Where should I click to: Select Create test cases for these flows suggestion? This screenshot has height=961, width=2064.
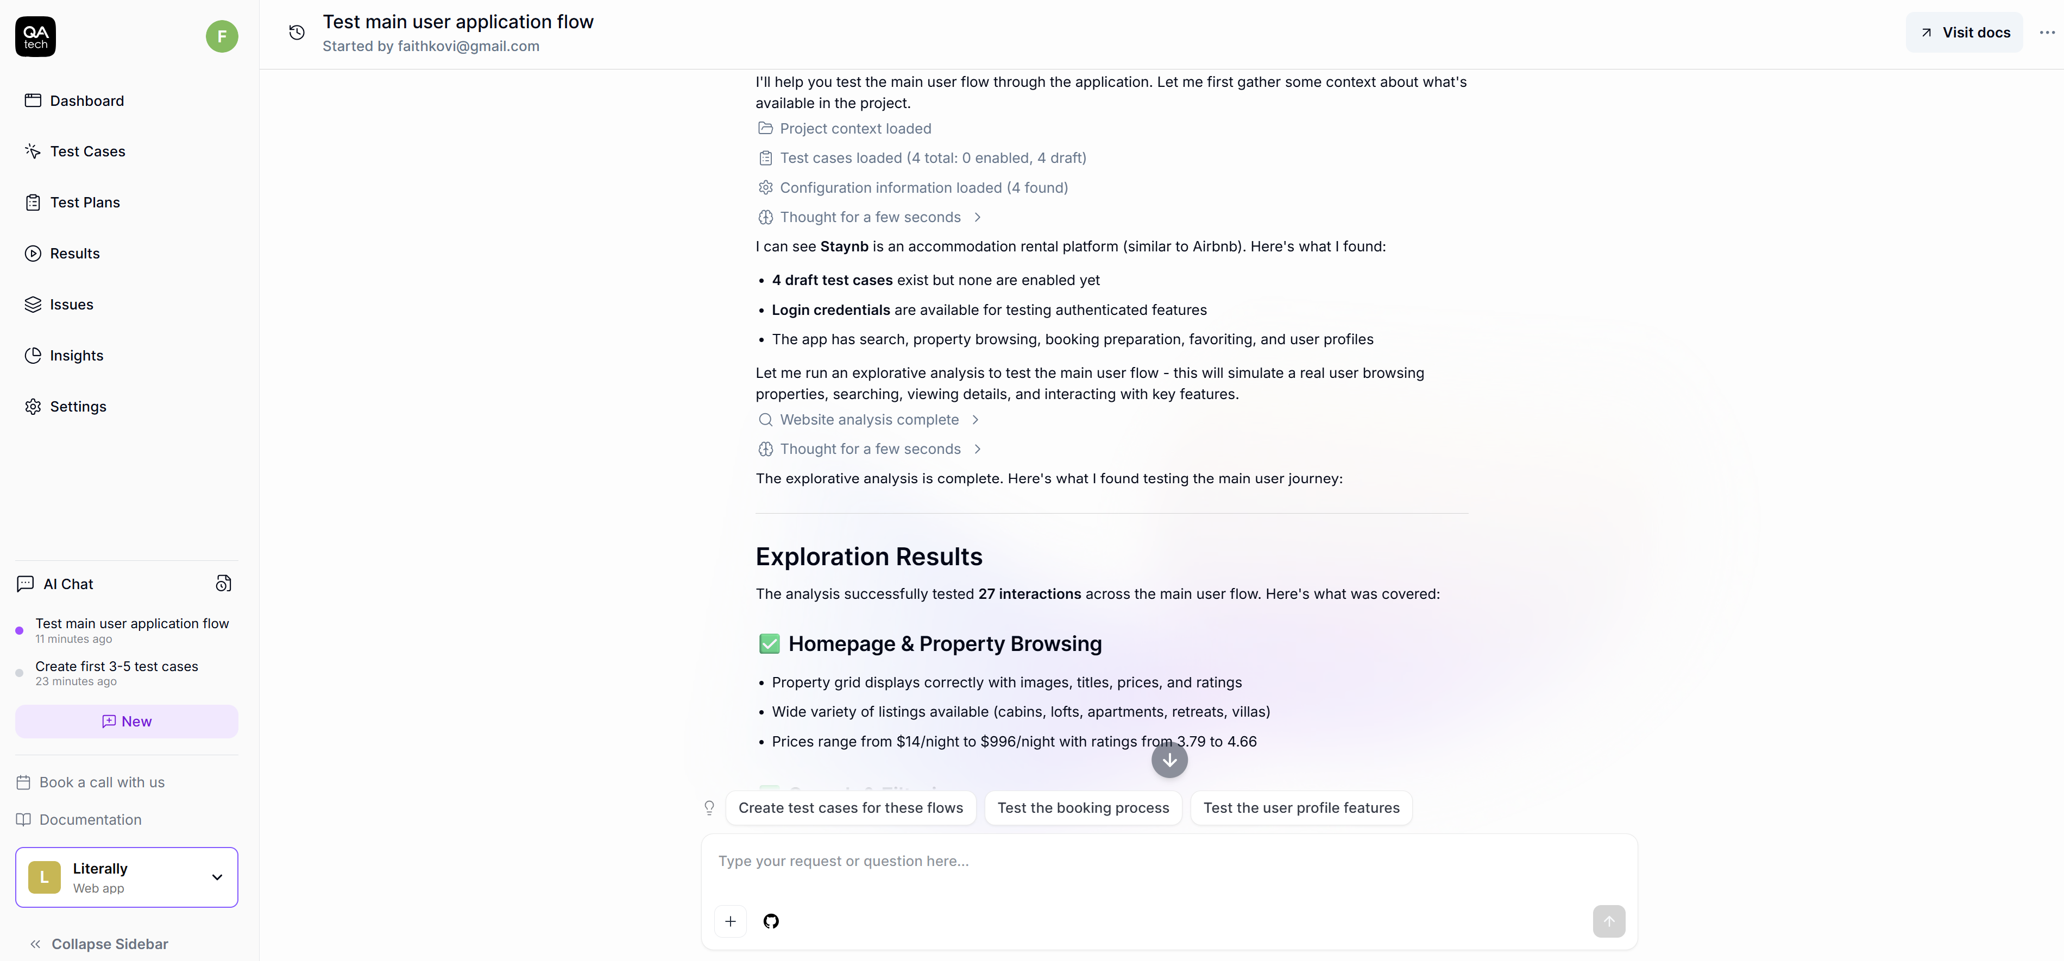click(x=850, y=808)
